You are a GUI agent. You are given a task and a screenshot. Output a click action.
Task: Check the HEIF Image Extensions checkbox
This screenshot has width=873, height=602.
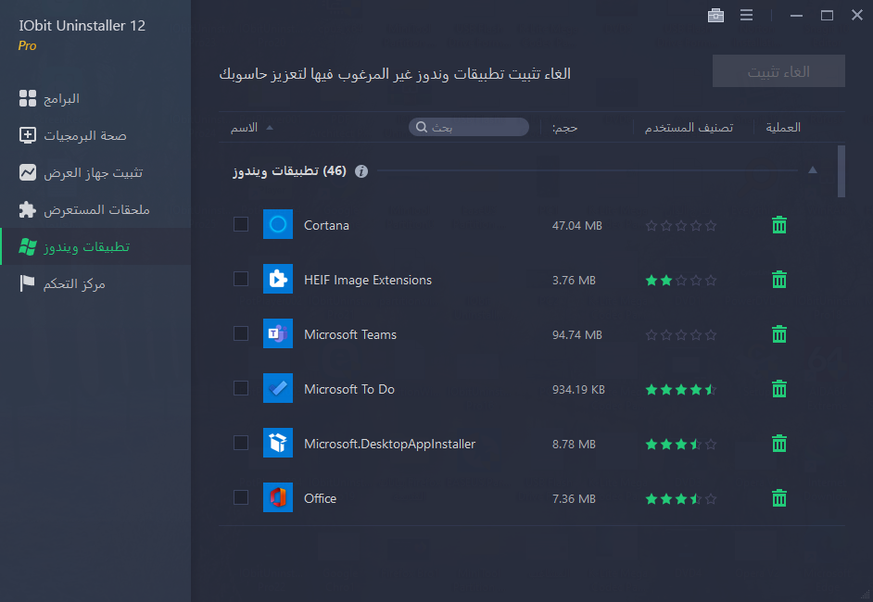241,279
